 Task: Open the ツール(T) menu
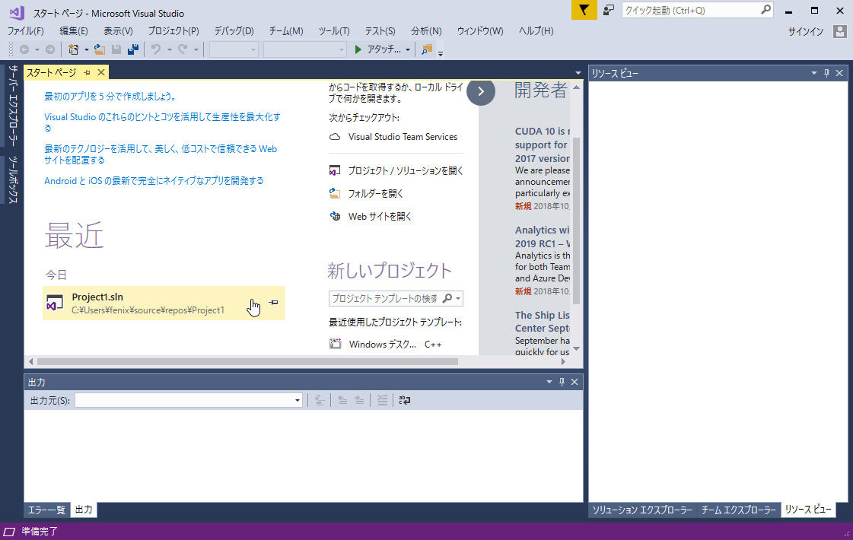coord(334,31)
